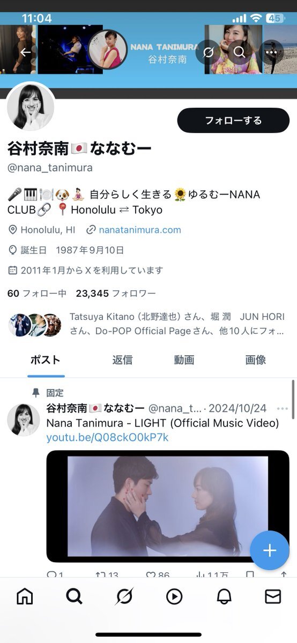Image resolution: width=297 pixels, height=643 pixels.
Task: Open nanatanimura.com website link
Action: point(140,230)
